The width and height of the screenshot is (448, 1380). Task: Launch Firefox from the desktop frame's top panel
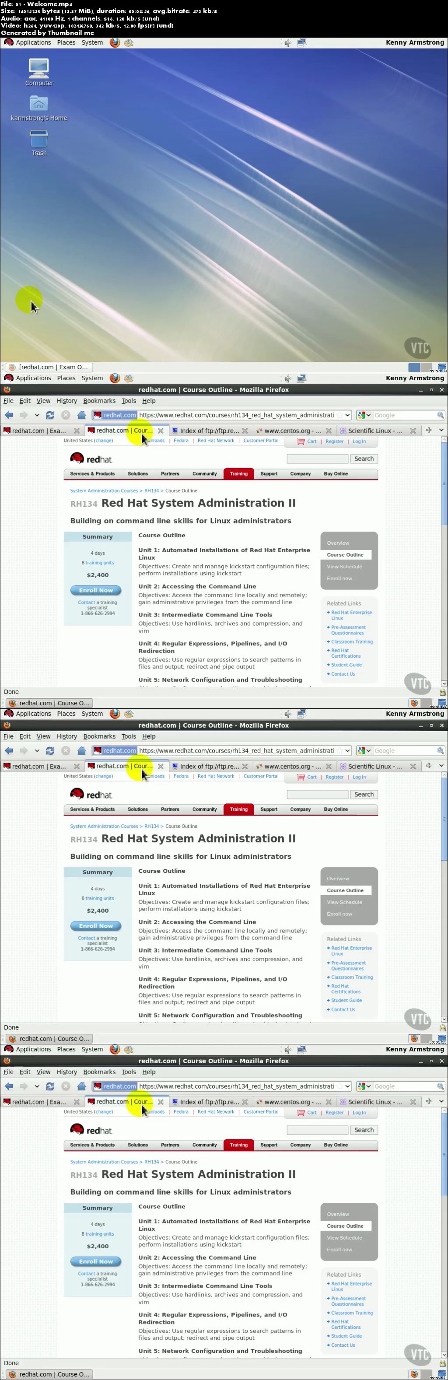[x=115, y=42]
